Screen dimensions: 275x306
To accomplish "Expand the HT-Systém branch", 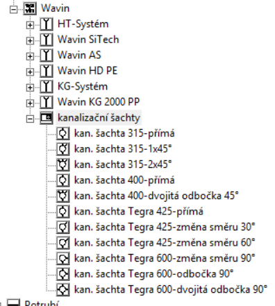I will coord(30,25).
